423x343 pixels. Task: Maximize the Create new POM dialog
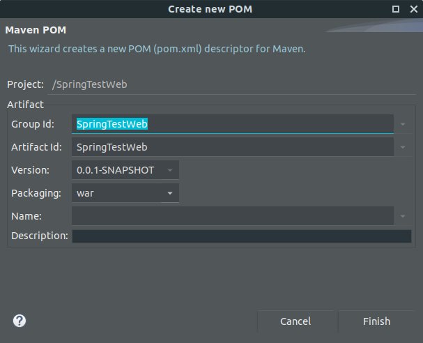coord(396,9)
